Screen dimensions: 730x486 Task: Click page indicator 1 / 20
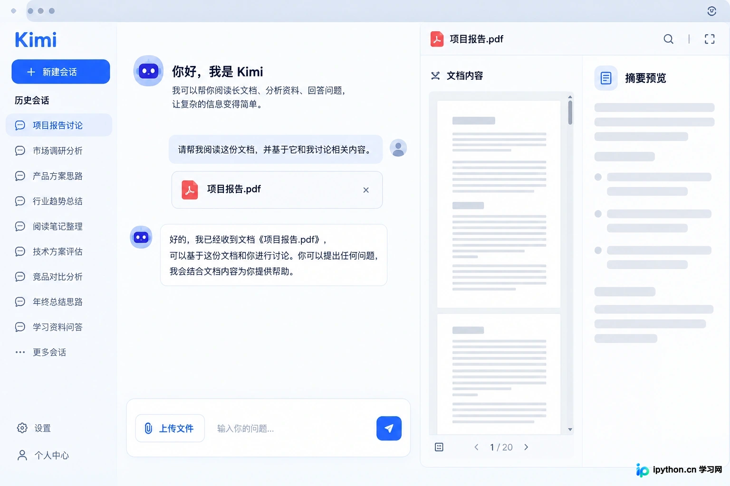(x=501, y=447)
